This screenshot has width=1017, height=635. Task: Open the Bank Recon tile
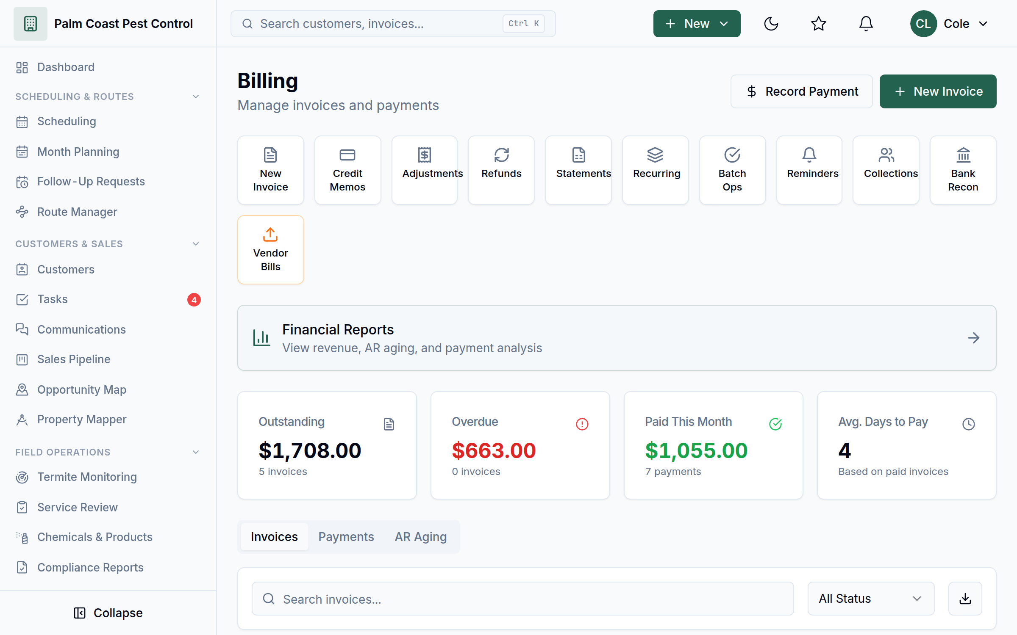pos(963,170)
